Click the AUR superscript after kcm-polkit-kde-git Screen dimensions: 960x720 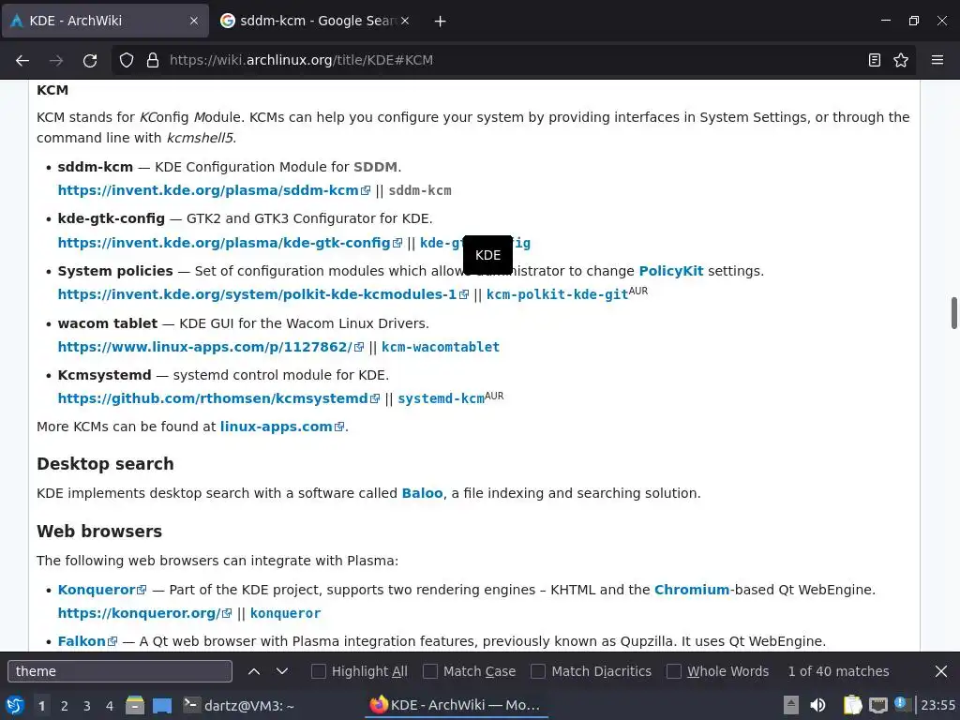(x=637, y=291)
